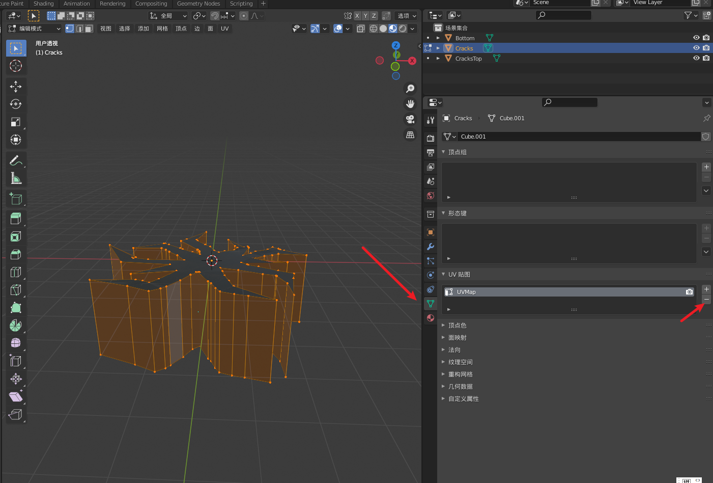
Task: Click the pan hand gizmo in viewport
Action: 410,104
